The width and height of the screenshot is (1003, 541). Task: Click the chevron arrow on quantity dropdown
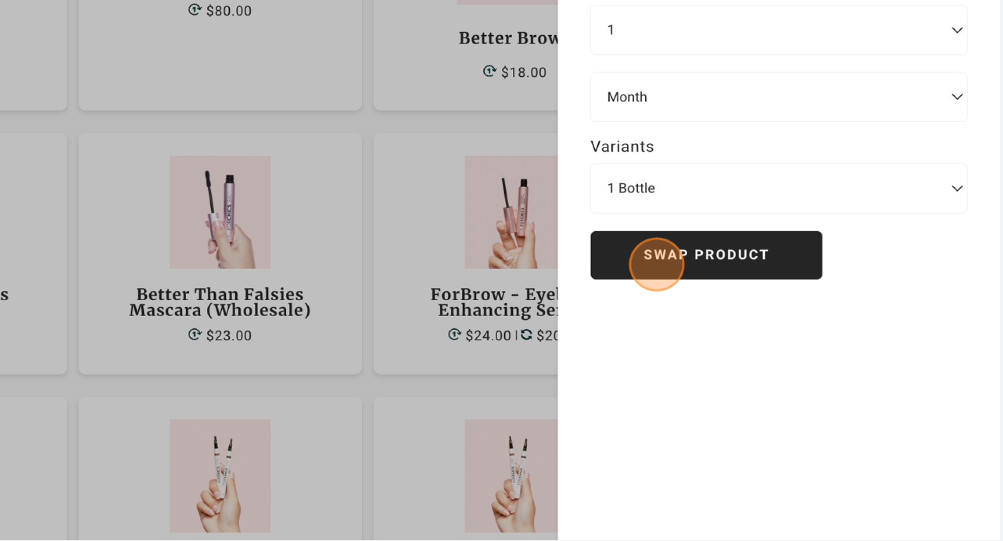(957, 30)
